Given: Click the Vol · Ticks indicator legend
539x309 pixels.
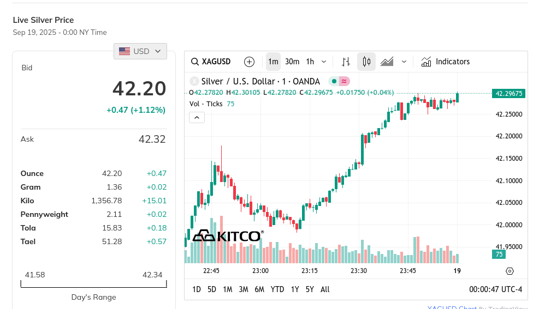Looking at the screenshot, I should tap(206, 104).
